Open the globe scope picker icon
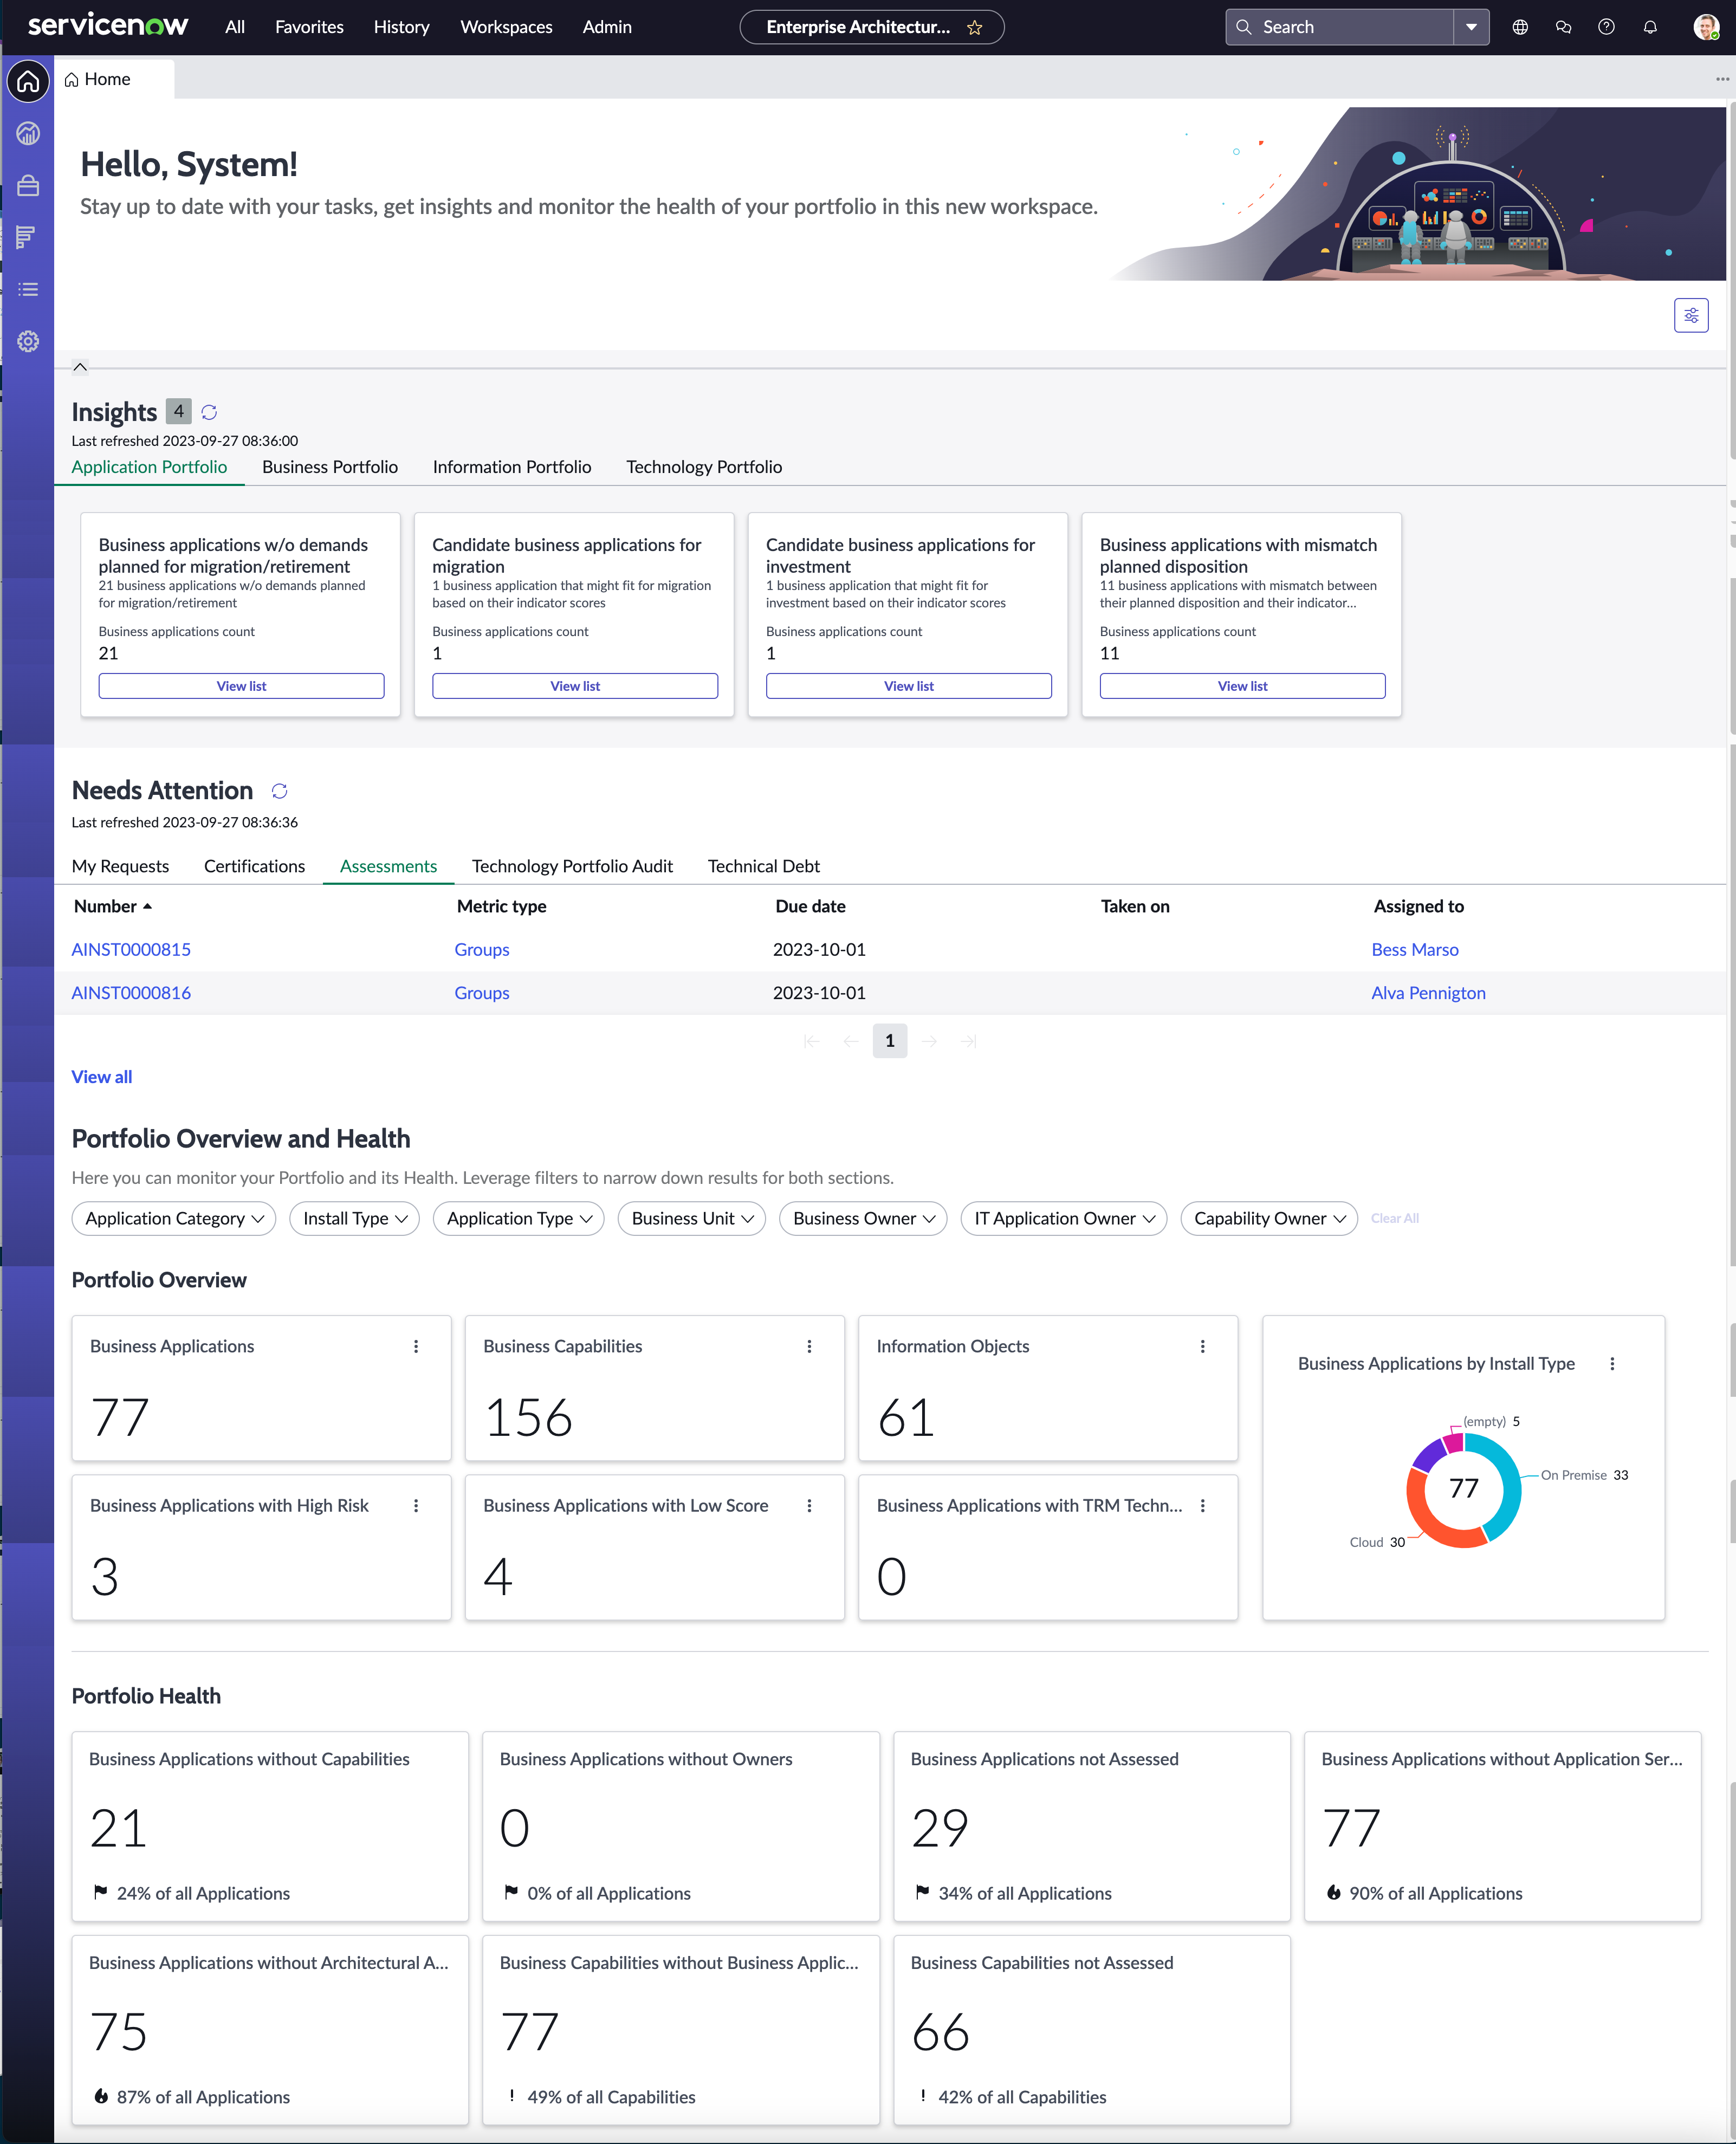The image size is (1736, 2144). click(1520, 27)
